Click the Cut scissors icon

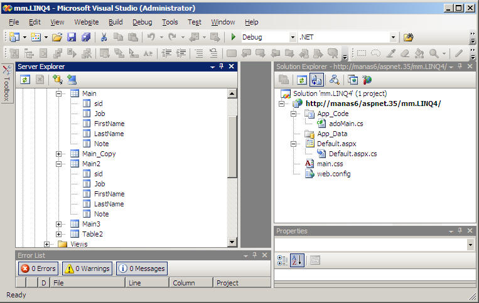coord(104,37)
